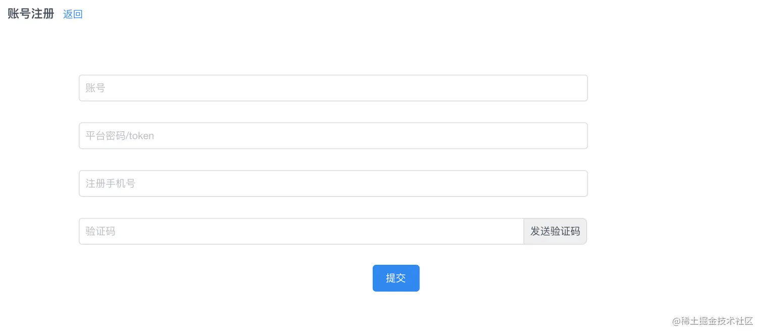The width and height of the screenshot is (763, 336).
Task: Click the registered phone number box
Action: tap(333, 183)
